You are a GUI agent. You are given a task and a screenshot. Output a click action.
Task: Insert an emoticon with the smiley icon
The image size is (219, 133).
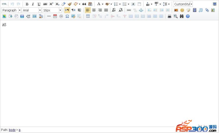[x=182, y=10]
